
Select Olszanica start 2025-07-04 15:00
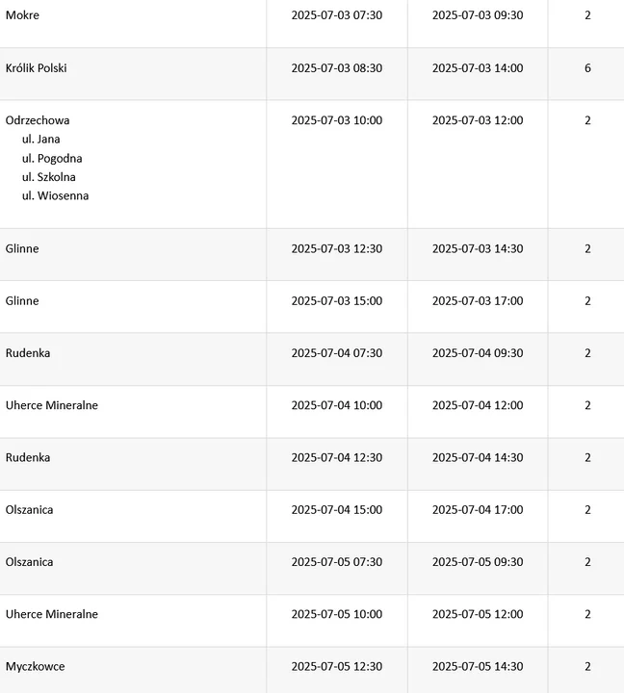[x=336, y=509]
